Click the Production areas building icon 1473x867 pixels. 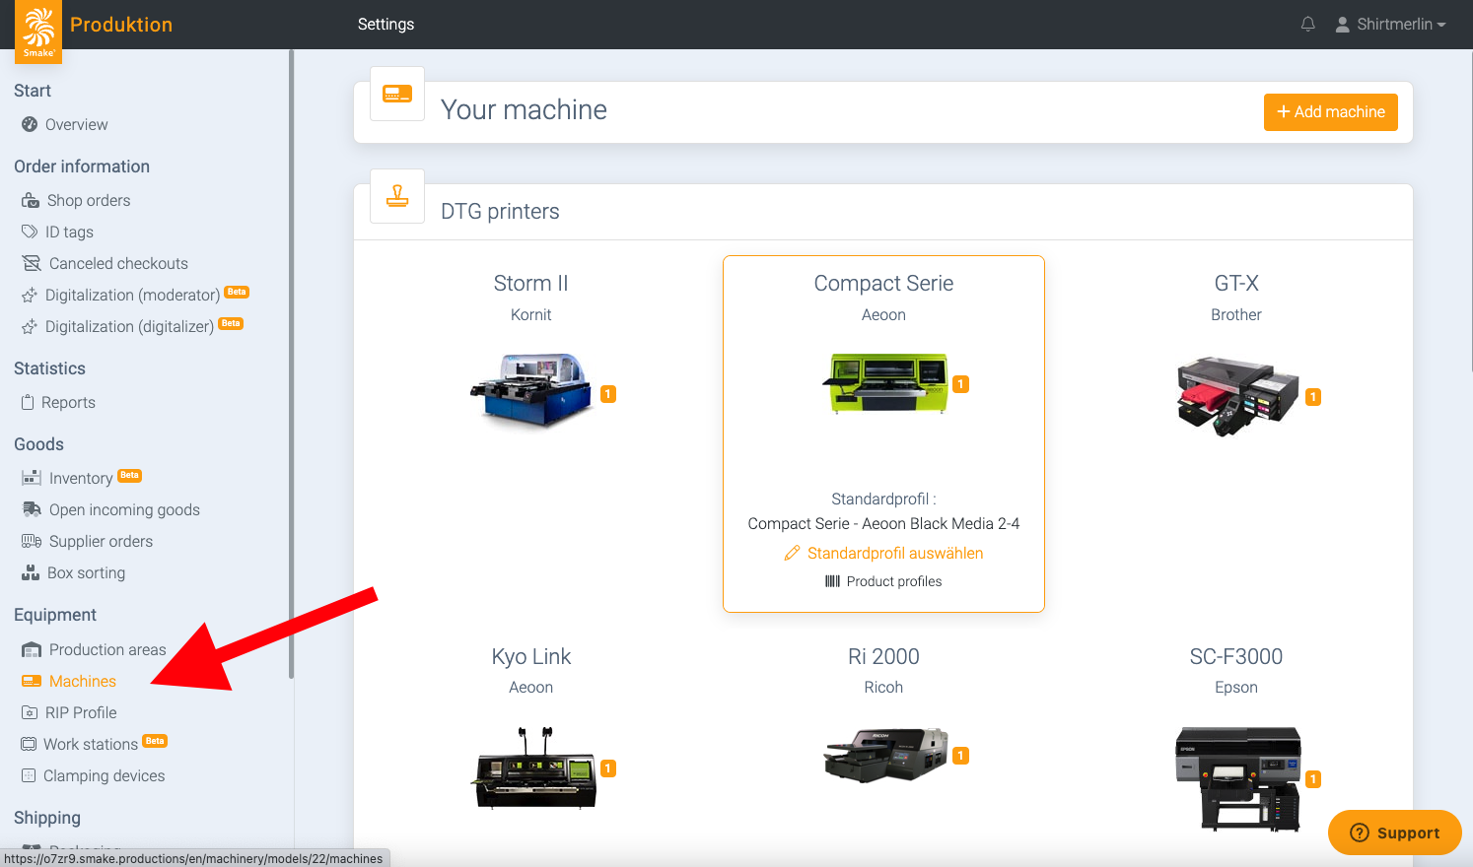(32, 649)
